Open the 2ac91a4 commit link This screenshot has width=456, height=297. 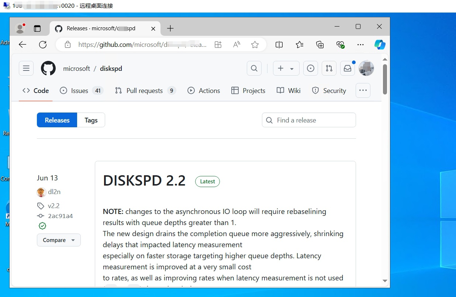pos(60,216)
